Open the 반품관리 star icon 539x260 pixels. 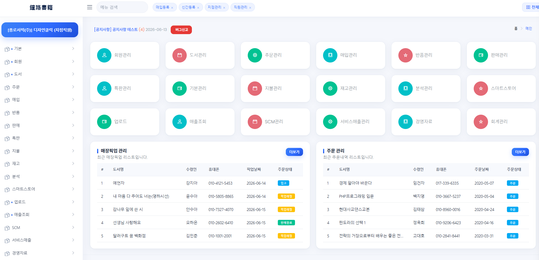point(406,55)
